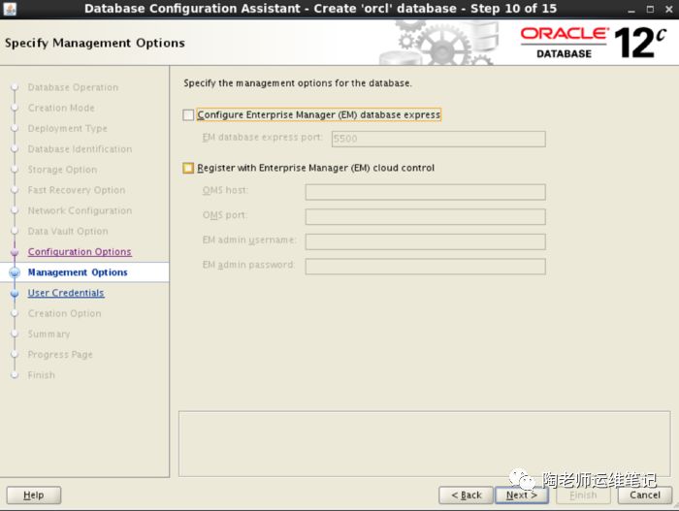The width and height of the screenshot is (679, 511).
Task: Click the Summary step label
Action: [48, 334]
